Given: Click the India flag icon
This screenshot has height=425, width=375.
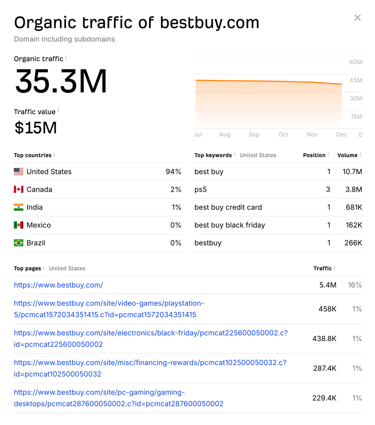Looking at the screenshot, I should click(x=19, y=207).
